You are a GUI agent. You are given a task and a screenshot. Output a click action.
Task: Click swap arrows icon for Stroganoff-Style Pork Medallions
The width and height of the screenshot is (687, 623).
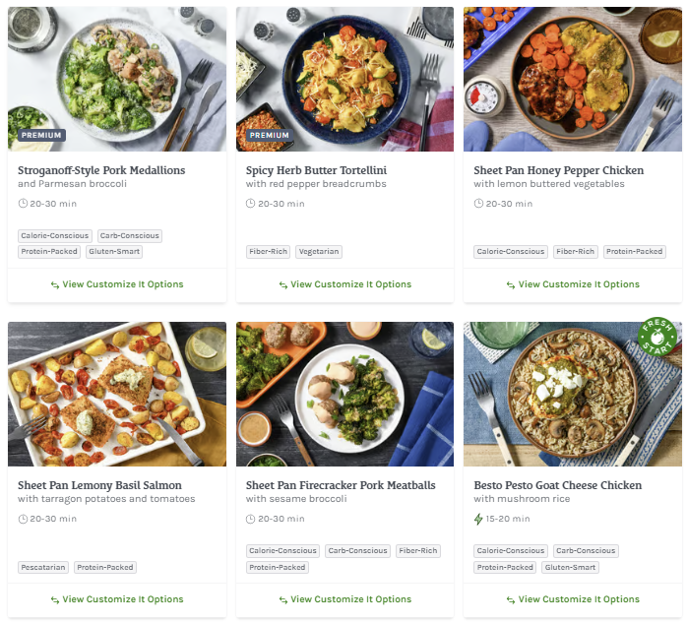[55, 284]
